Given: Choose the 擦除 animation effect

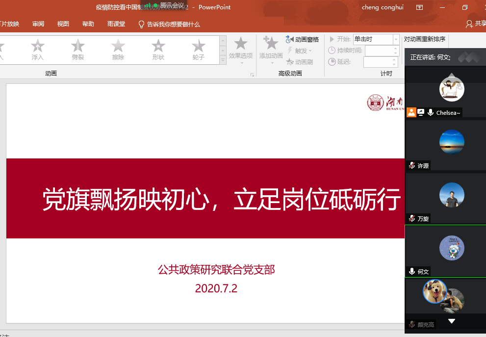Looking at the screenshot, I should tap(118, 50).
